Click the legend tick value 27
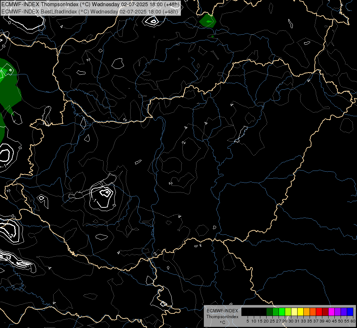 (x=279, y=321)
